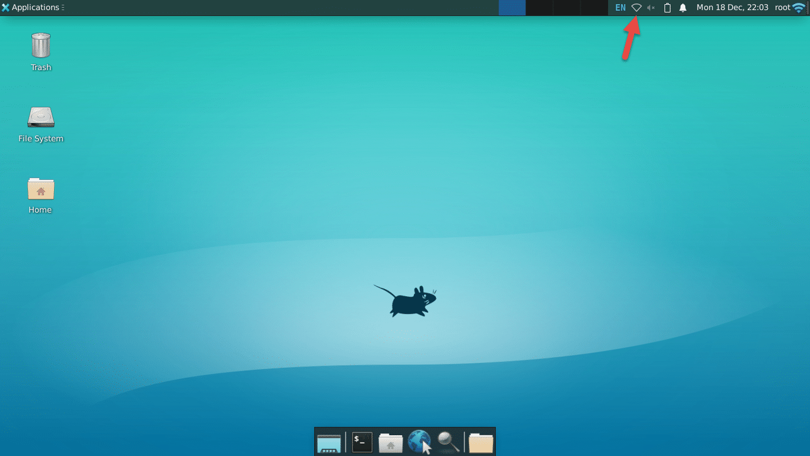Open the Applications menu
The width and height of the screenshot is (810, 456).
click(33, 8)
